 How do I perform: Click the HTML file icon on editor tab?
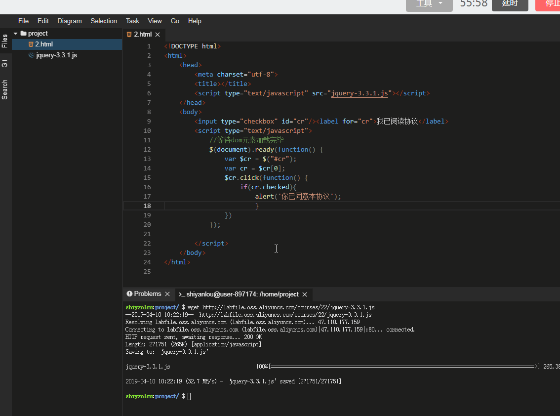coord(129,34)
